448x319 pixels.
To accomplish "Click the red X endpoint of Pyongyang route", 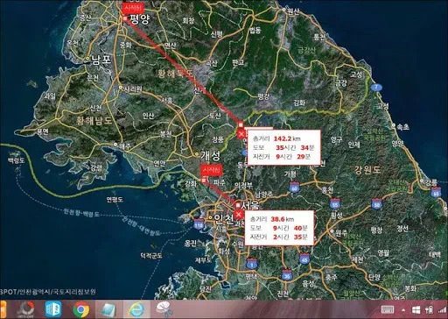I will coord(241,134).
